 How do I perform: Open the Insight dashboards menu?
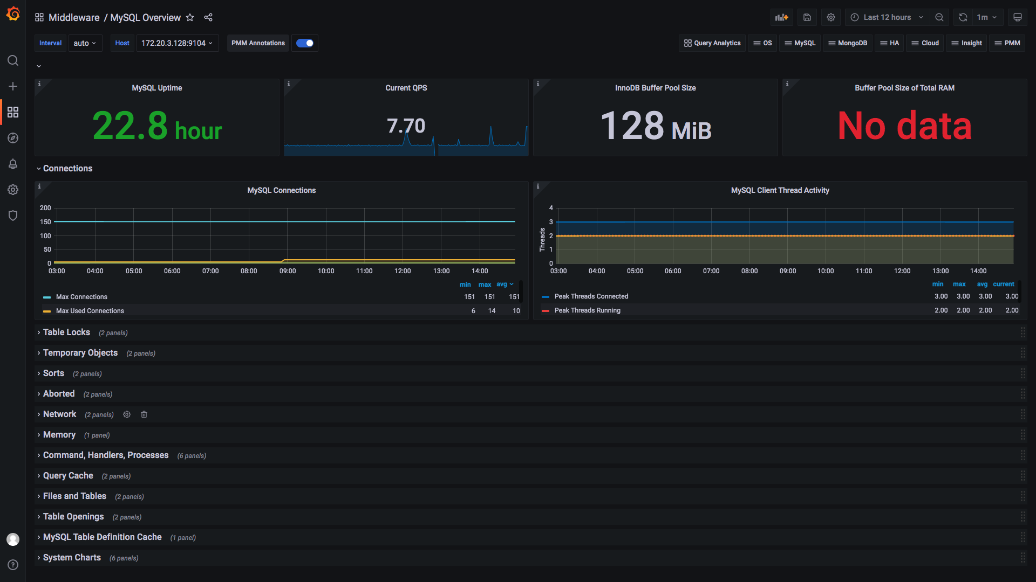[x=966, y=43]
